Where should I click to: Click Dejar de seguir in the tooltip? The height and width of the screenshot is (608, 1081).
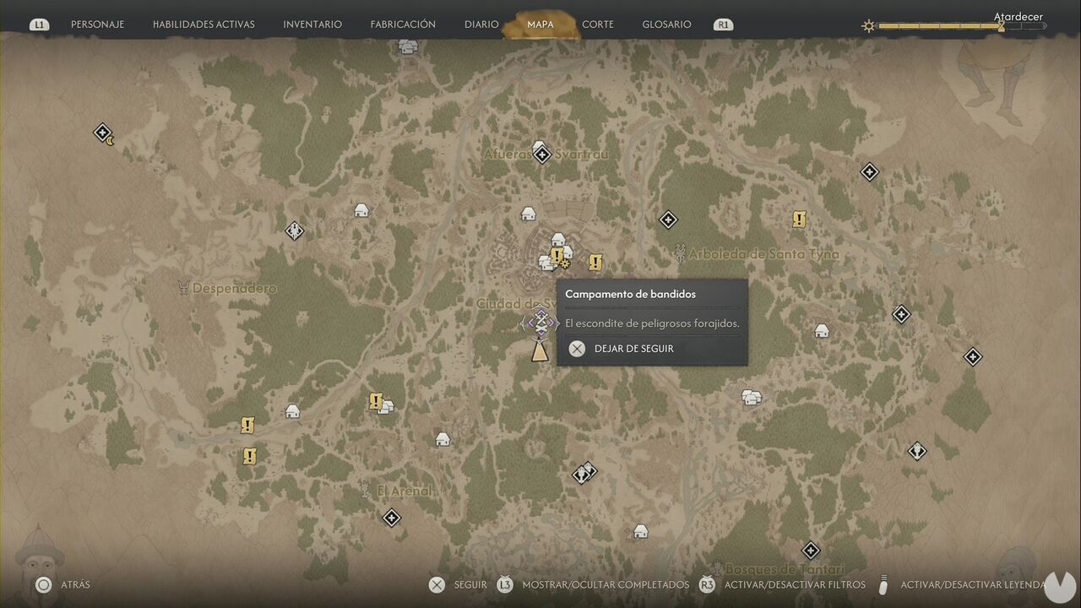point(634,349)
